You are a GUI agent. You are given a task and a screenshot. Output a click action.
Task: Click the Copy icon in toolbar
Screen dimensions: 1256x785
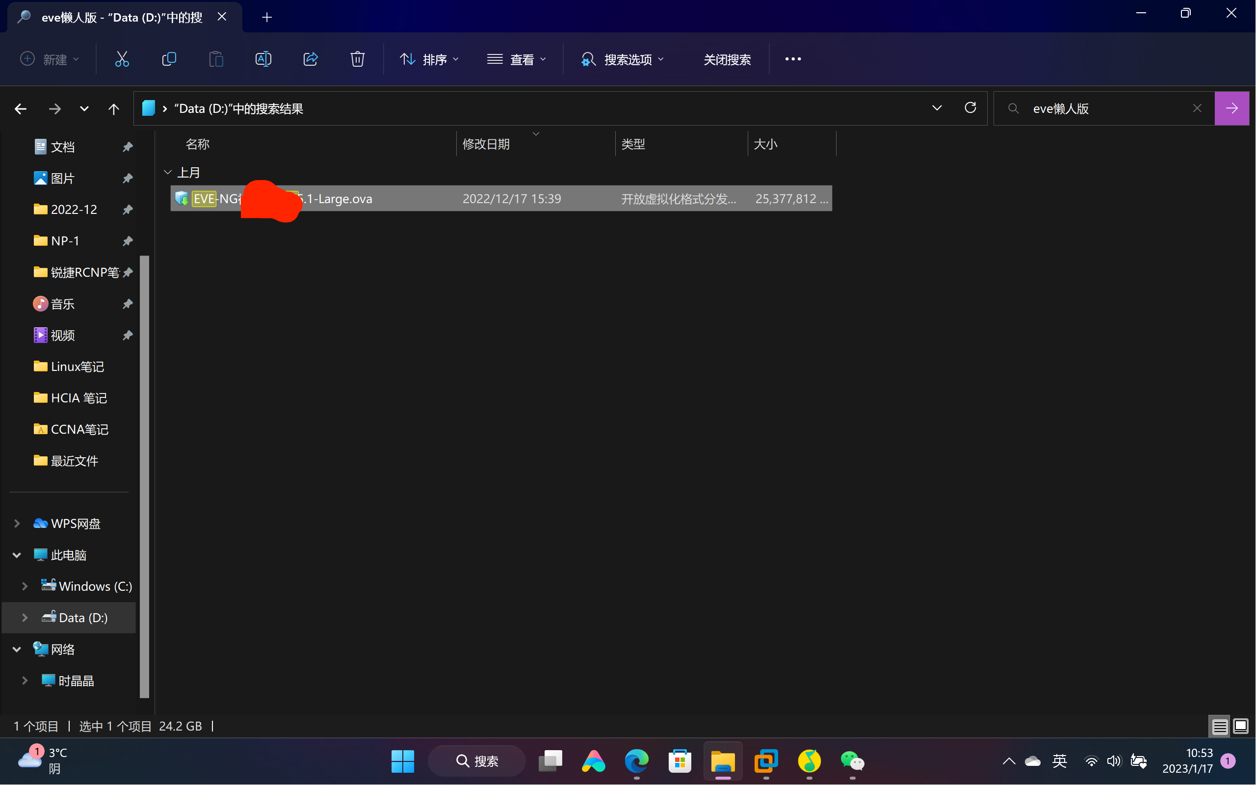(x=169, y=59)
